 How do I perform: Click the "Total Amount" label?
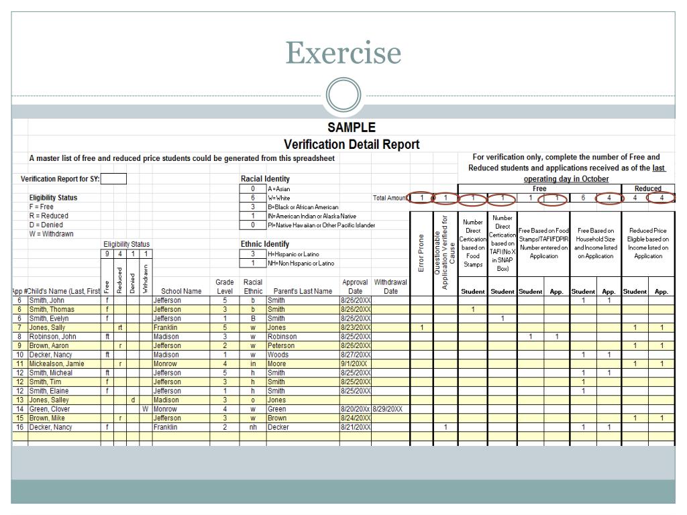[390, 198]
